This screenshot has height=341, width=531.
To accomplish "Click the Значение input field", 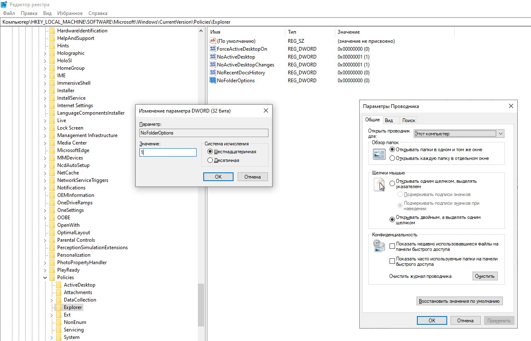I will click(168, 152).
